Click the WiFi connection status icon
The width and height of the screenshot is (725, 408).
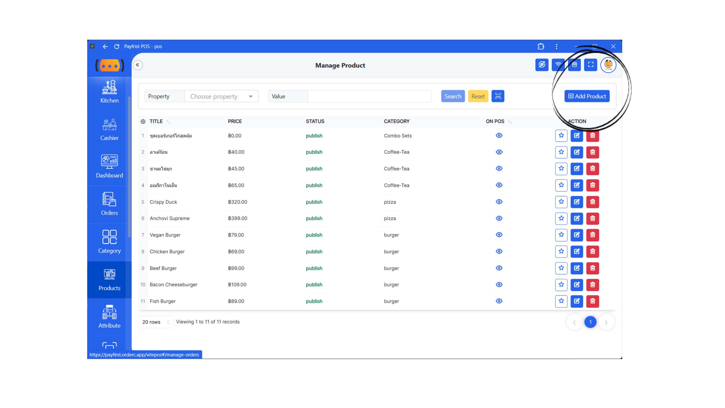[558, 65]
